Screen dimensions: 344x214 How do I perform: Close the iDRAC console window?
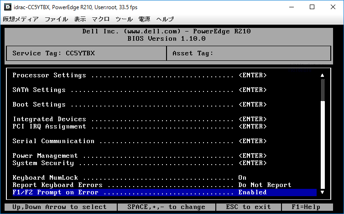pyautogui.click(x=333, y=7)
